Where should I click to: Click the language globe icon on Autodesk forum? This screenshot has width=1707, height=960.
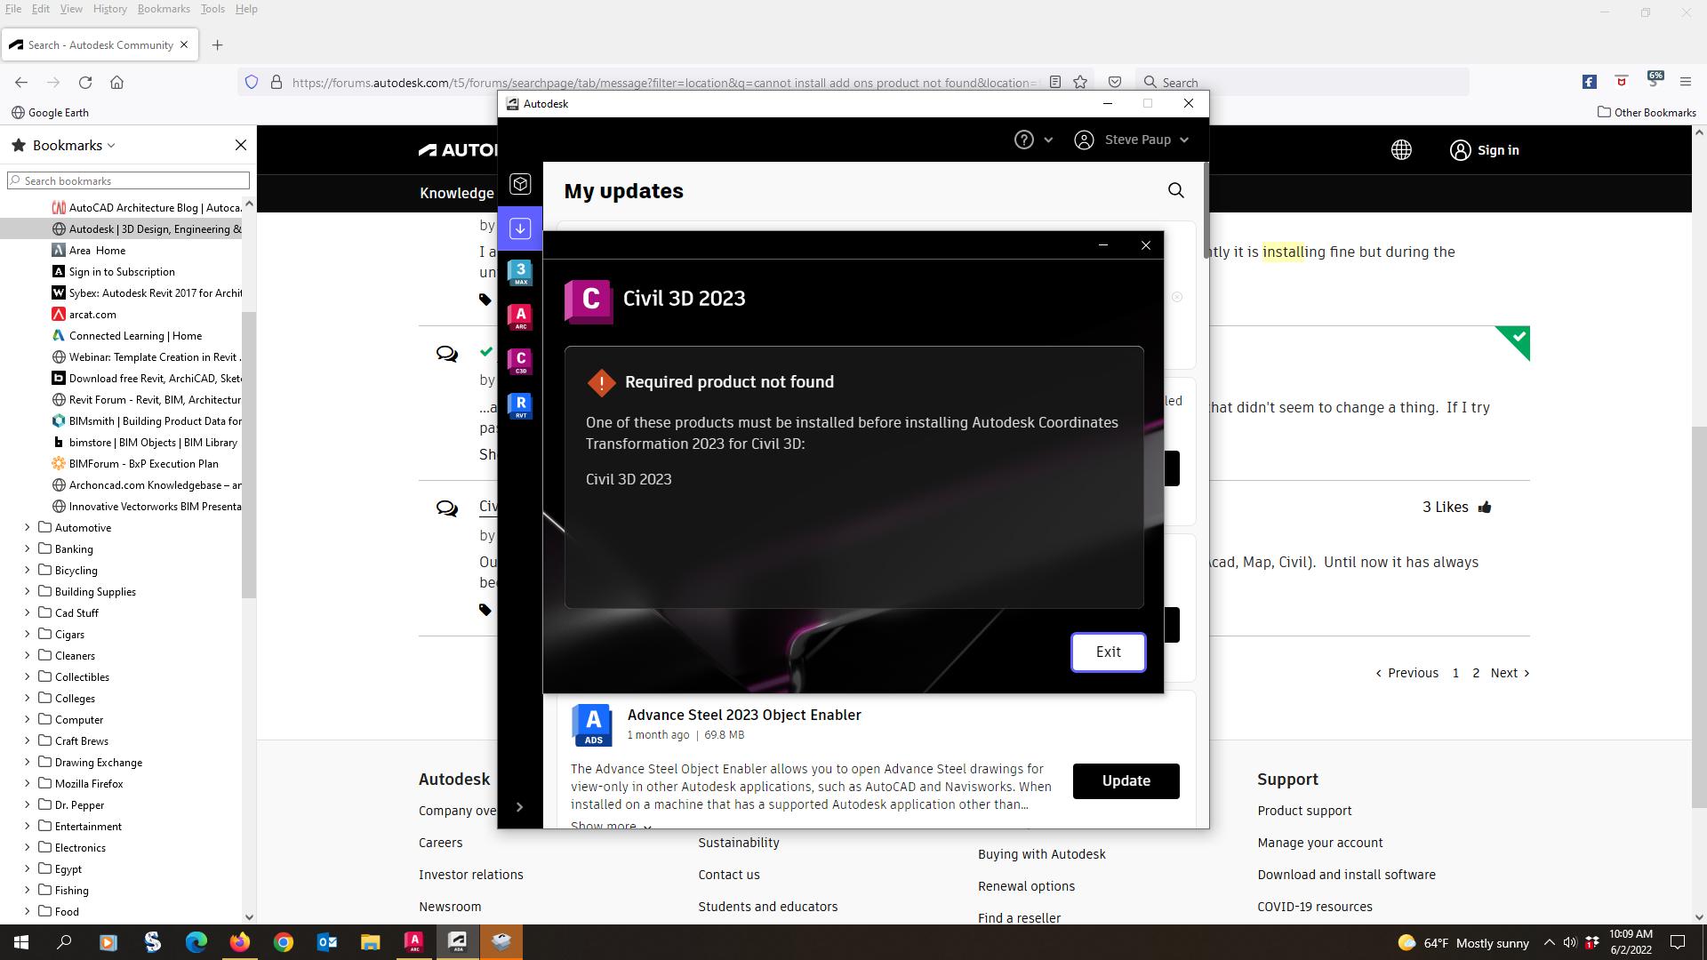[x=1401, y=150]
